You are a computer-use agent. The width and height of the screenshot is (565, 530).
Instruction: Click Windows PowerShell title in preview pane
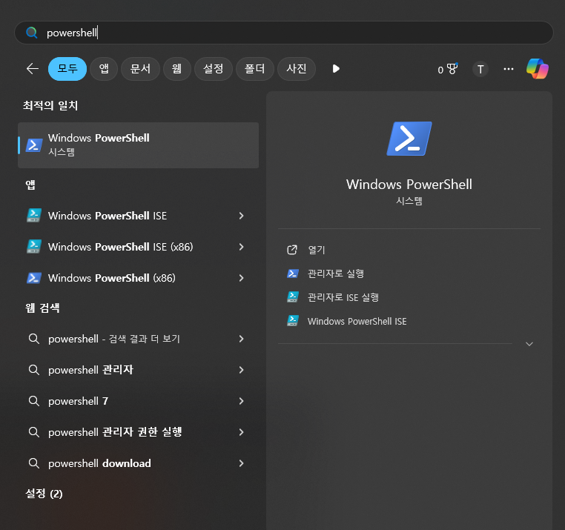[409, 185]
